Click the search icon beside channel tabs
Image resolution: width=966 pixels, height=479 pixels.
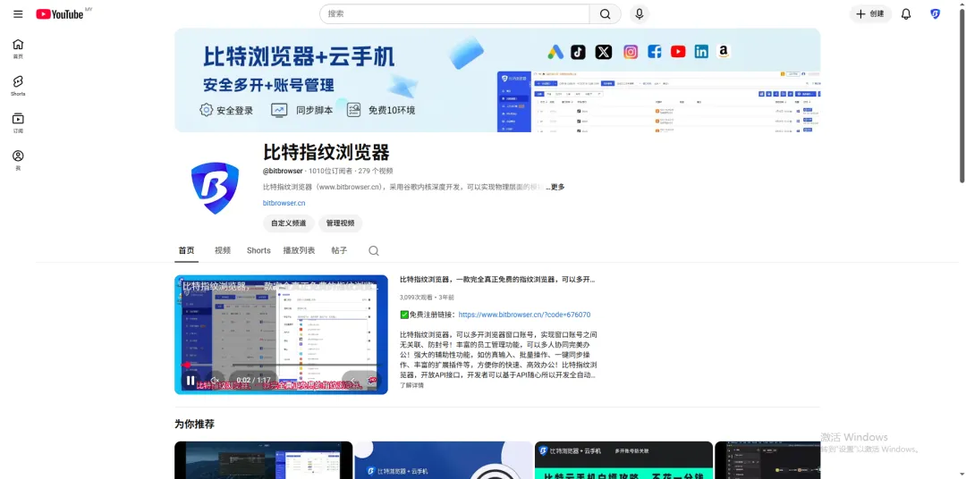(x=373, y=250)
